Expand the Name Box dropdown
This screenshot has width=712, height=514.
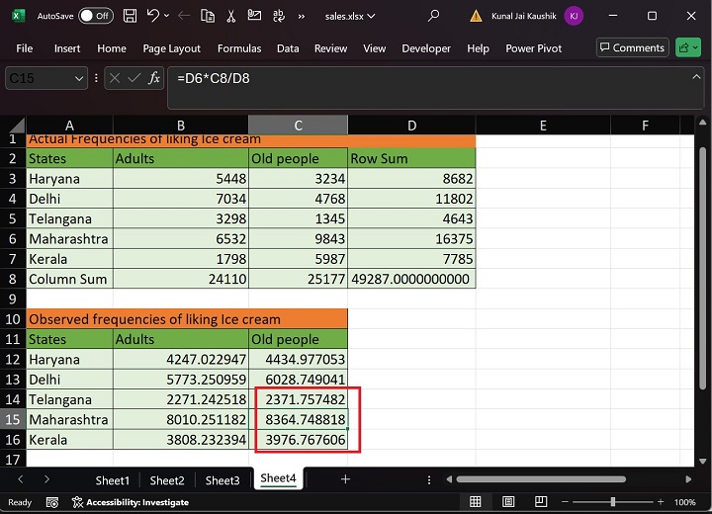[x=79, y=78]
